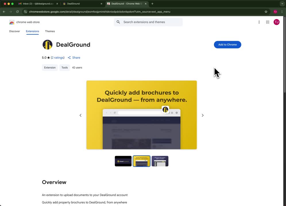Viewport: 286px width, 206px height.
Task: Click the search magnifier icon
Action: click(118, 22)
